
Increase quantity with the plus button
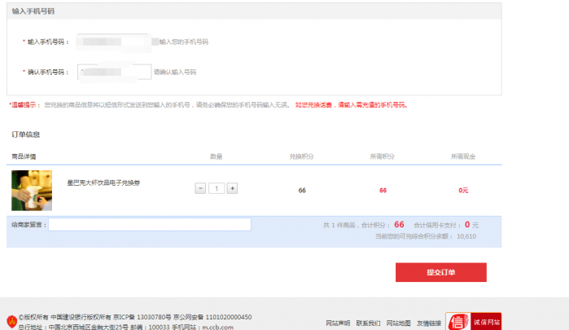232,188
